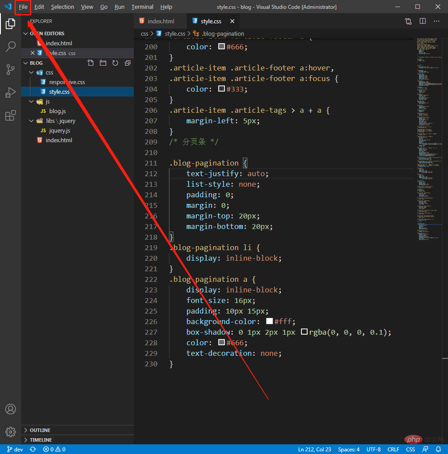Select language mode CSS in status bar

[411, 449]
